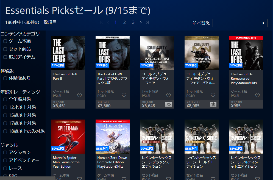The image size is (273, 180).
Task: Open the 並べ替え sort dropdown
Action: tap(240, 23)
